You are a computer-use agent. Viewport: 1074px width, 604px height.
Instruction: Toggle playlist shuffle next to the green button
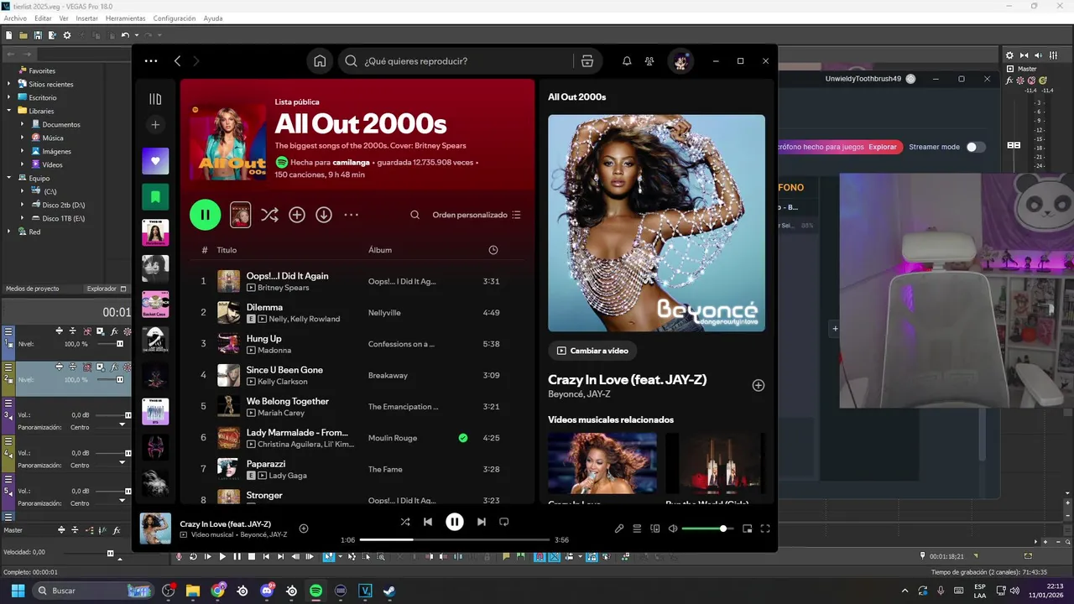(x=269, y=215)
